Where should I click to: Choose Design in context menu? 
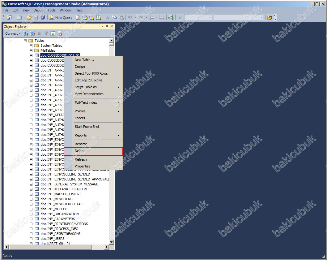click(93, 67)
